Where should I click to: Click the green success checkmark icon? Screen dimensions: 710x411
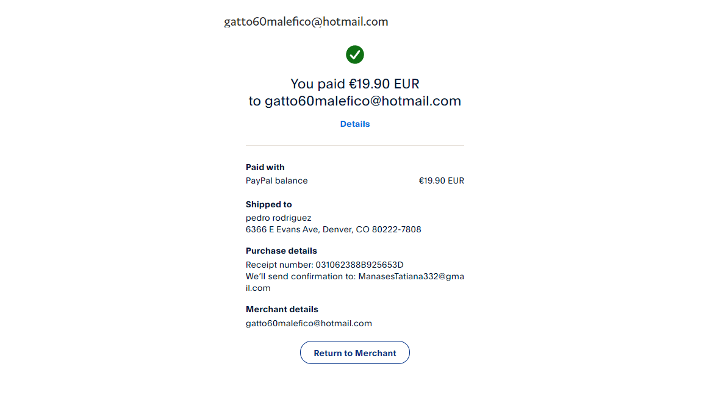pos(354,55)
